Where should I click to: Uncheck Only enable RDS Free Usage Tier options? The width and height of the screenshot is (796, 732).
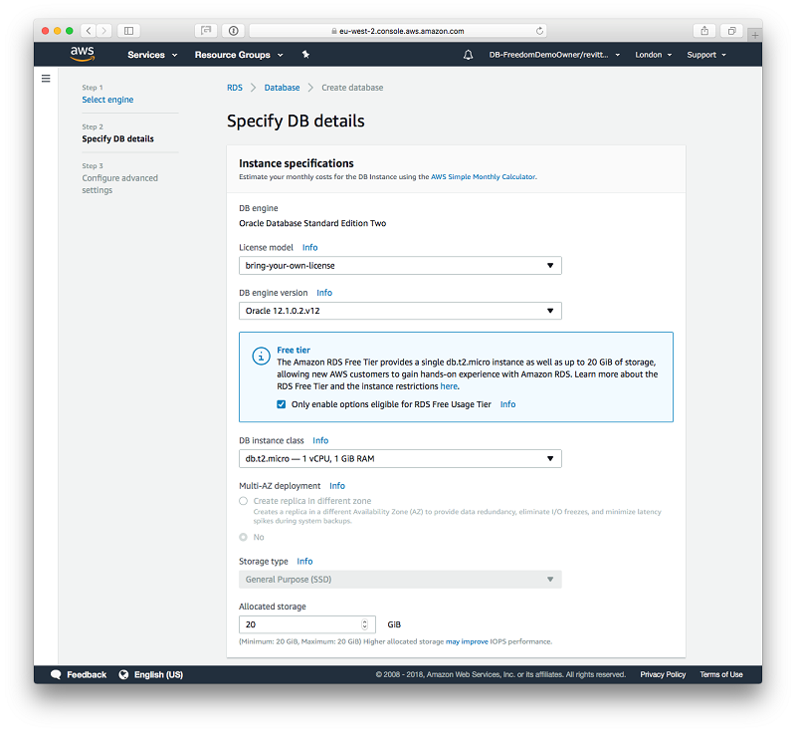[282, 404]
